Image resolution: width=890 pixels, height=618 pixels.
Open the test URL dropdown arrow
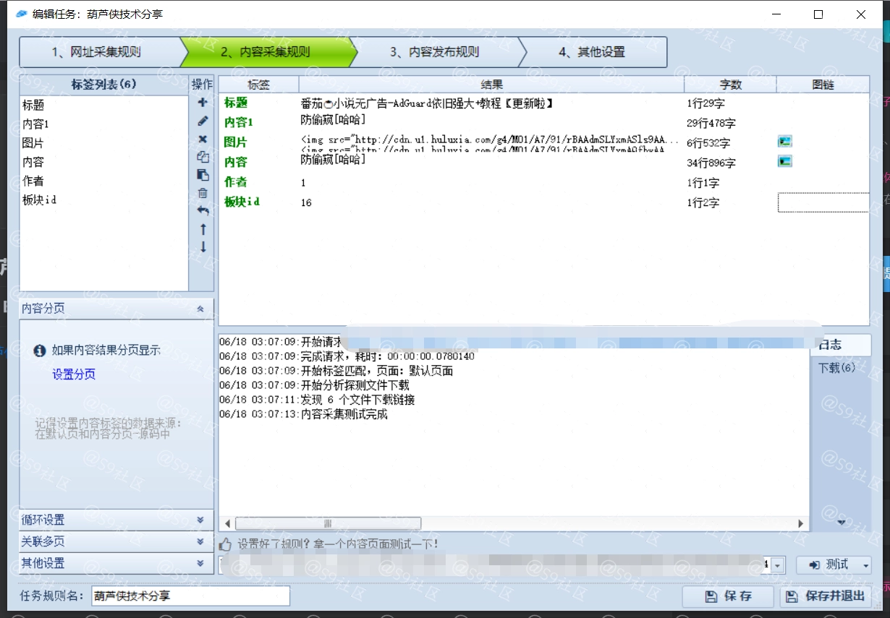(778, 565)
